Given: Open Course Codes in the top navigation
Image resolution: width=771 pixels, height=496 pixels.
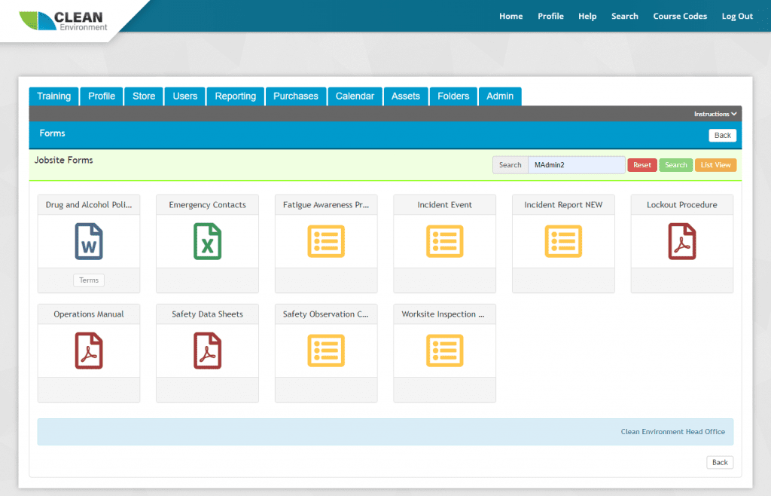Looking at the screenshot, I should pyautogui.click(x=680, y=16).
